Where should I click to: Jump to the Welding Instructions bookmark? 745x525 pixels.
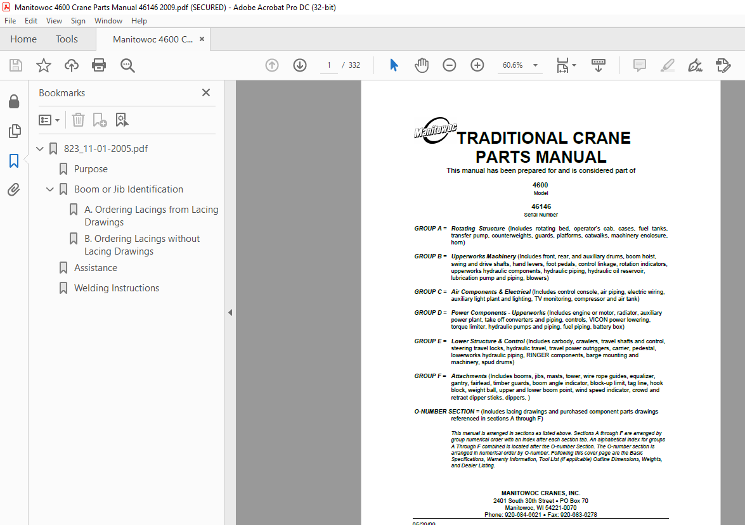pos(117,288)
